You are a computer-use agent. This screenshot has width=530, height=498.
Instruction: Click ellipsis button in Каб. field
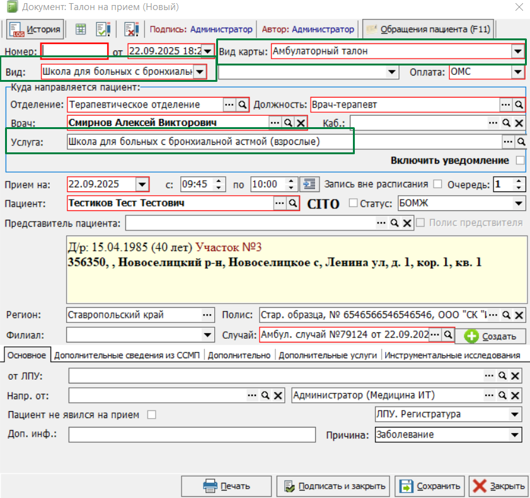pos(493,123)
